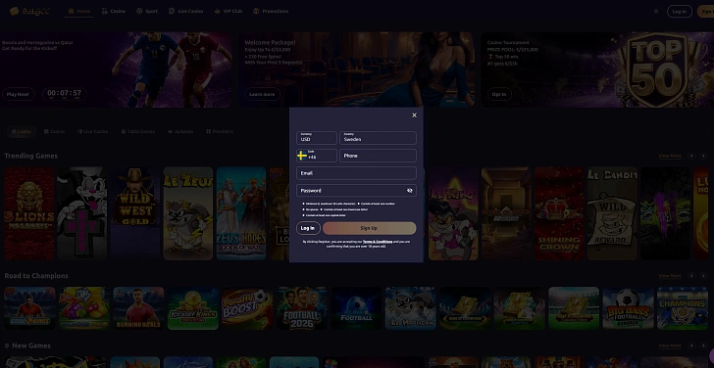Open the Champions game thumbnail

[683, 308]
